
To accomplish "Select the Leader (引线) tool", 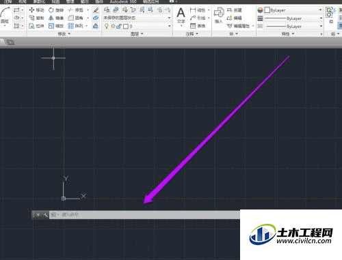I will point(198,18).
